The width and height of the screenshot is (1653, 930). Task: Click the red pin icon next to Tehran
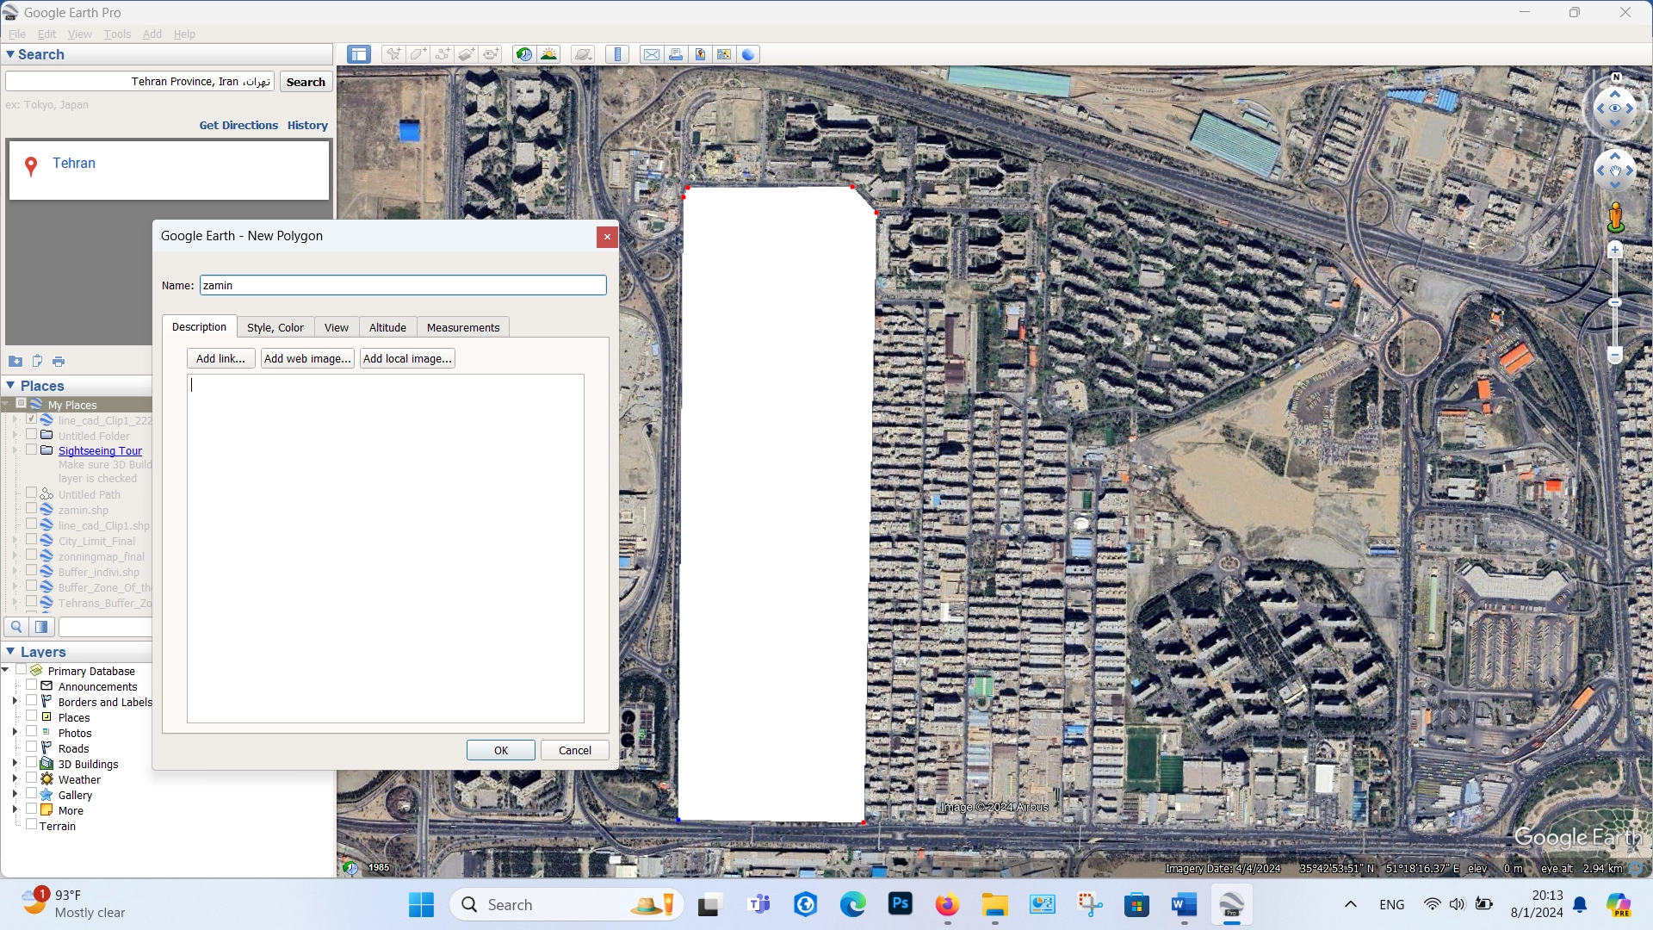point(31,166)
